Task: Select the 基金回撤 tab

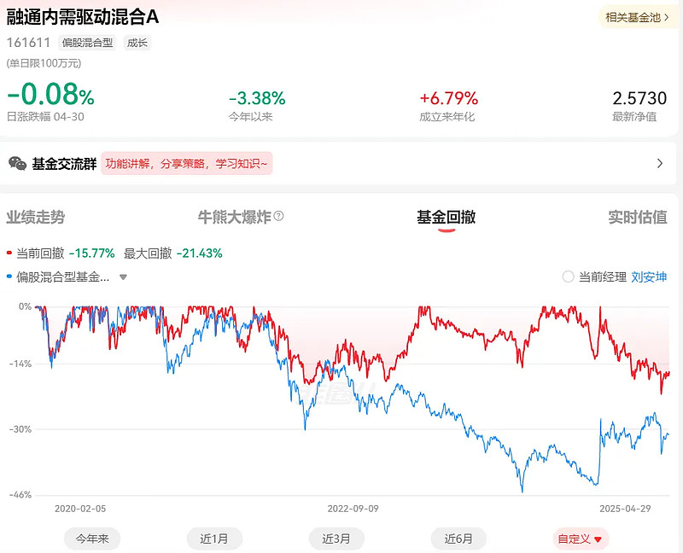Action: coord(446,217)
